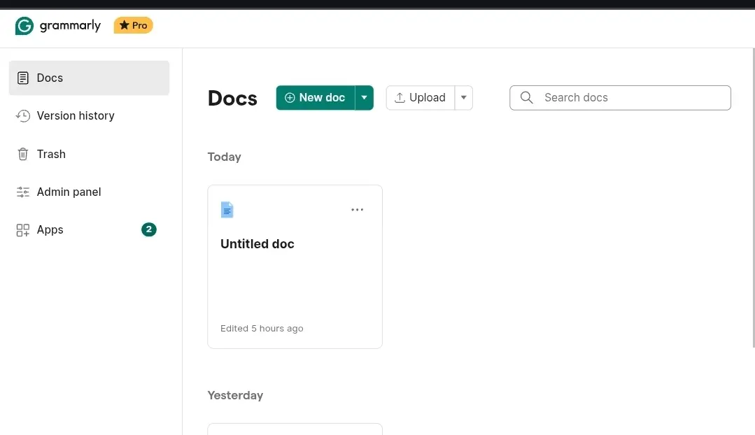Focus the Search docs field

pos(620,98)
